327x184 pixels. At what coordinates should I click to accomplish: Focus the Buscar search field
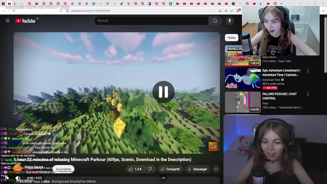pyautogui.click(x=151, y=21)
